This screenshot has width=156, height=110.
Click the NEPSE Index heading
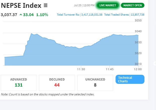click(x=21, y=6)
